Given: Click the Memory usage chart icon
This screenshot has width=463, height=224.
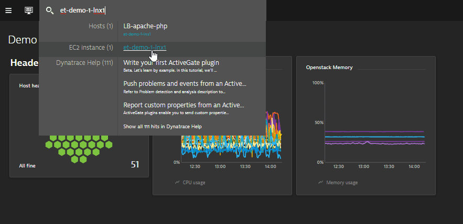Looking at the screenshot, I should pos(320,183).
